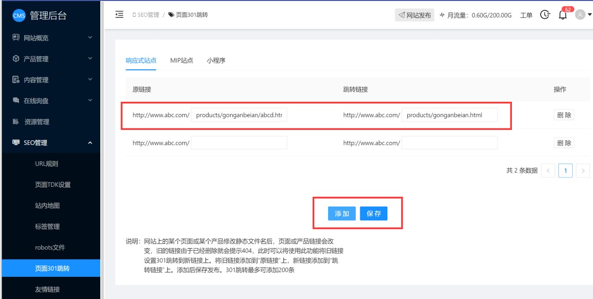Expand the 在线询盘 menu
Screen dimensions: 593x299
pyautogui.click(x=37, y=101)
